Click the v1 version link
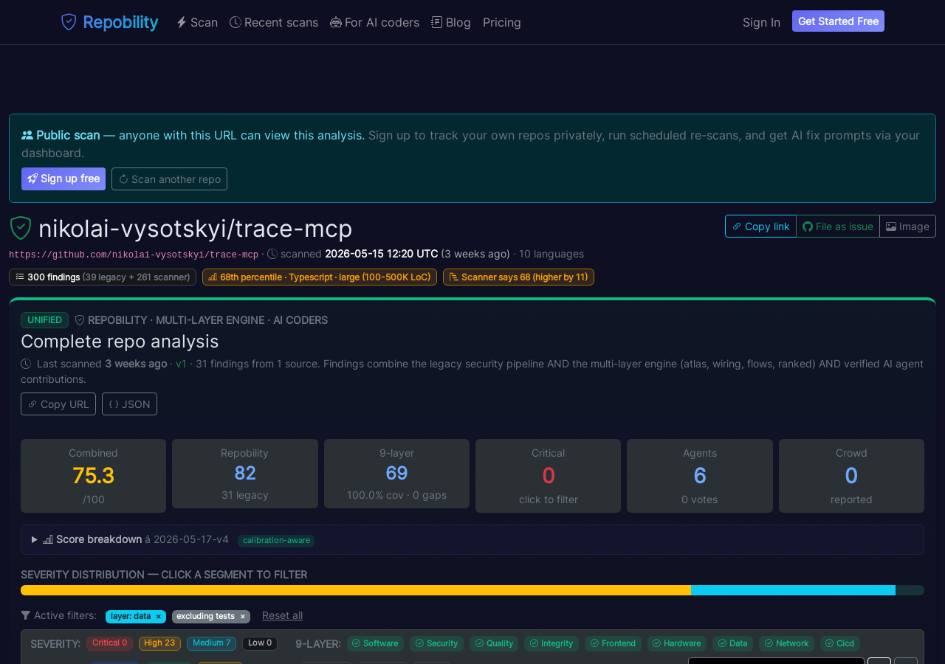Screen dimensions: 945x664 181,364
